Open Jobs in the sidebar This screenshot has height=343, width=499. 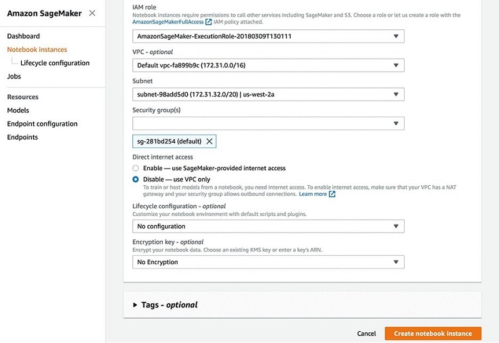point(14,76)
